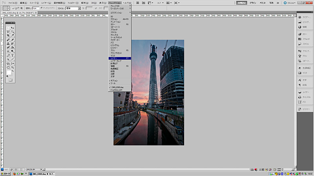Select the Healing Brush tool
The height and width of the screenshot is (176, 314).
(8, 40)
